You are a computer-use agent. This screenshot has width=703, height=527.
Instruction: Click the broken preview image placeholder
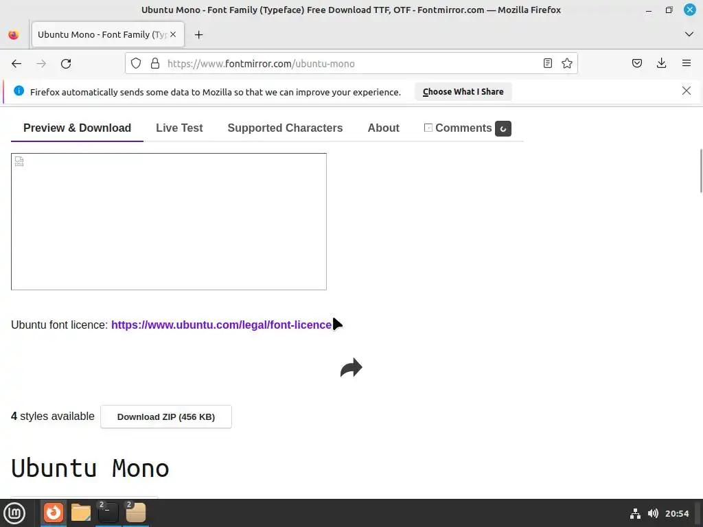(169, 222)
